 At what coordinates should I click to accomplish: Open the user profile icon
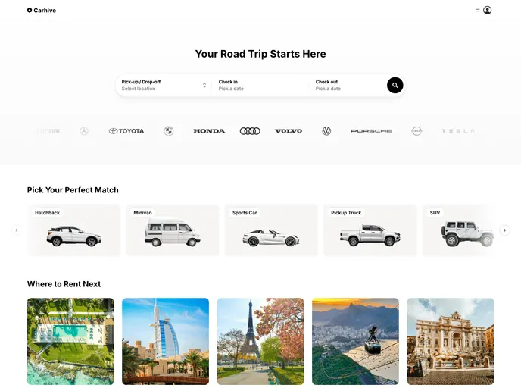coord(487,11)
